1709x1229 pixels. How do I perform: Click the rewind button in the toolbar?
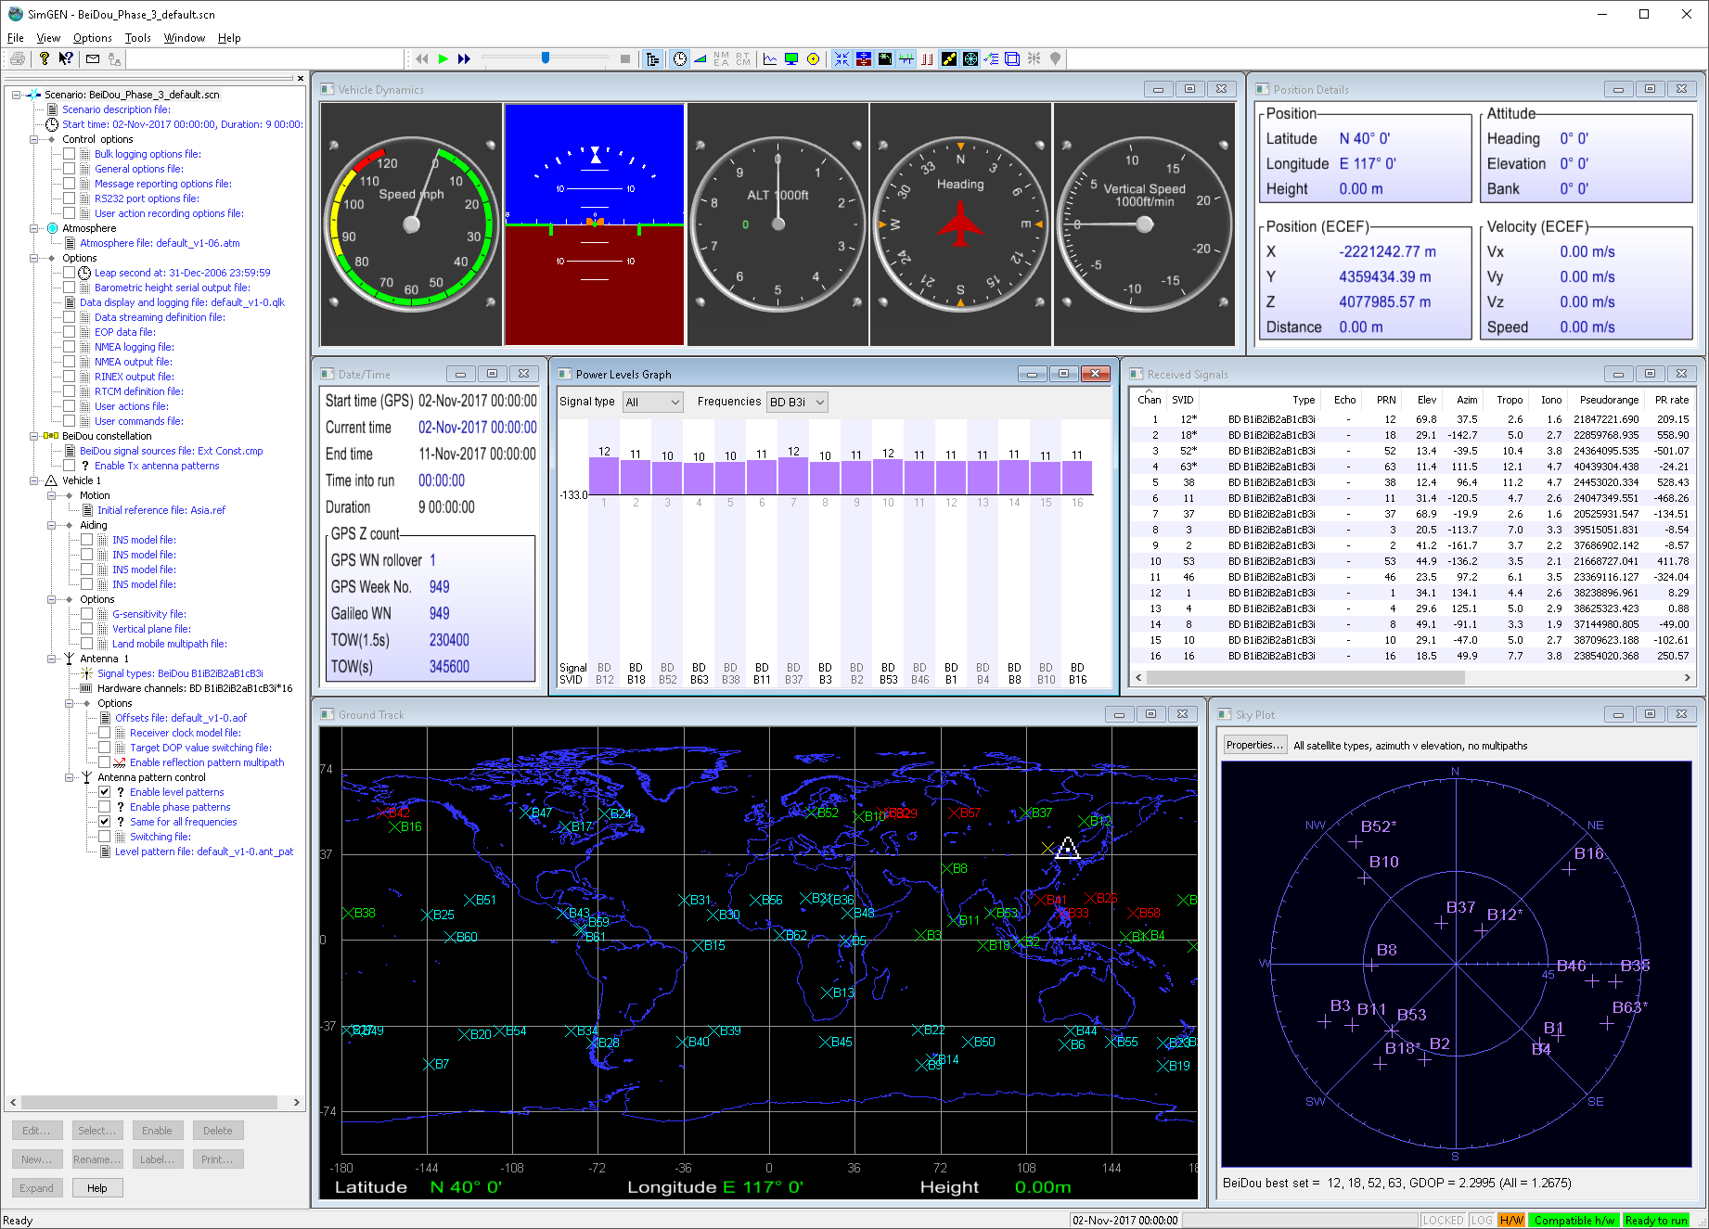(422, 58)
